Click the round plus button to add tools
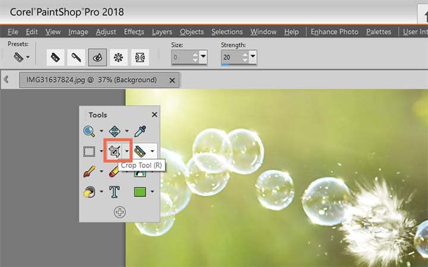 click(x=120, y=212)
